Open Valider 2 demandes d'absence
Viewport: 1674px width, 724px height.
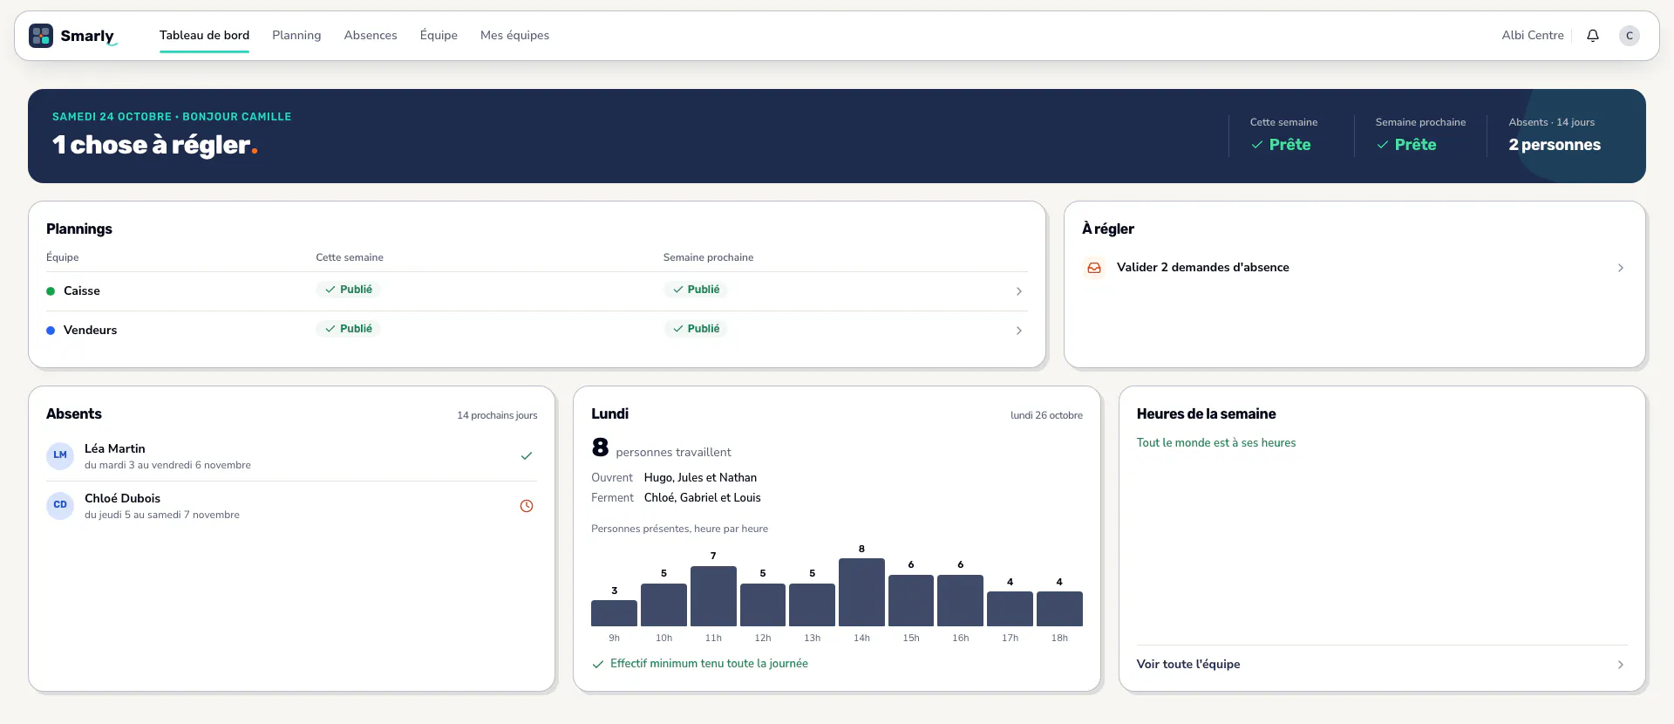pyautogui.click(x=1354, y=268)
